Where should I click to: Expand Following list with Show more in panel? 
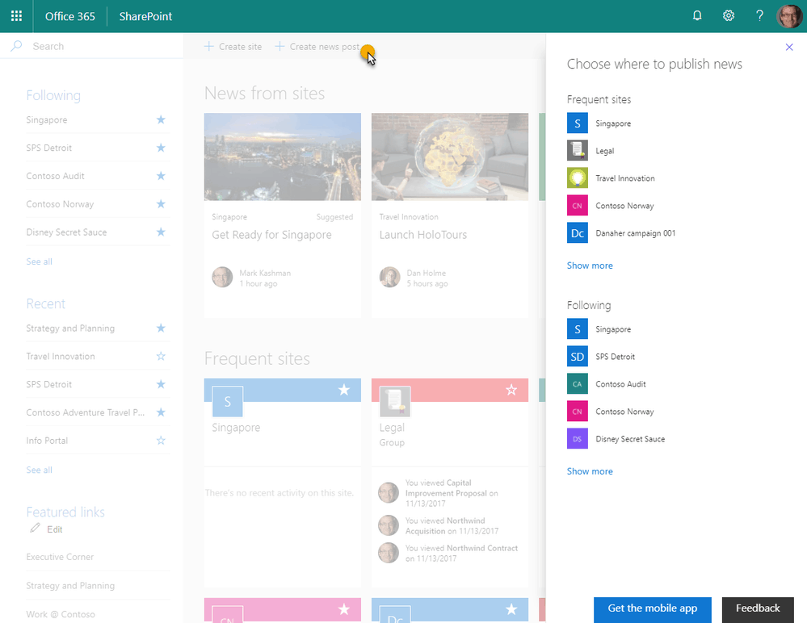pos(590,471)
